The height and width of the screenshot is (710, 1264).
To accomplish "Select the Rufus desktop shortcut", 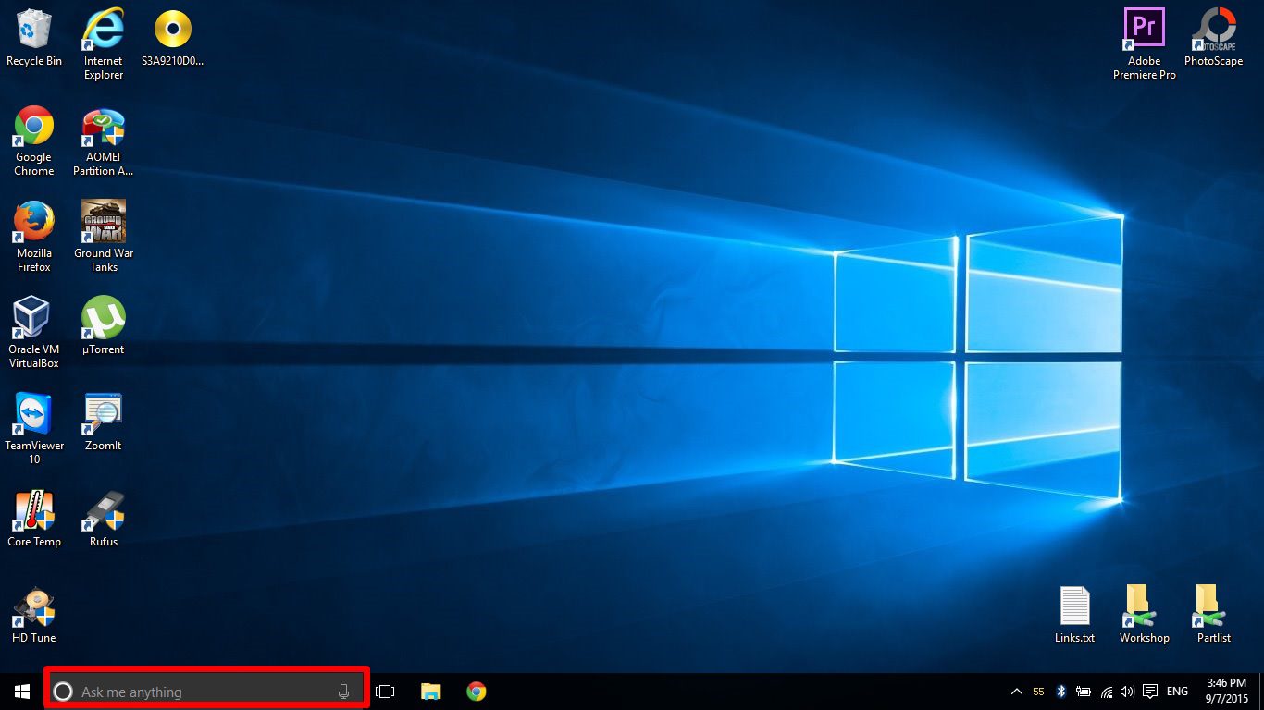I will (x=104, y=518).
